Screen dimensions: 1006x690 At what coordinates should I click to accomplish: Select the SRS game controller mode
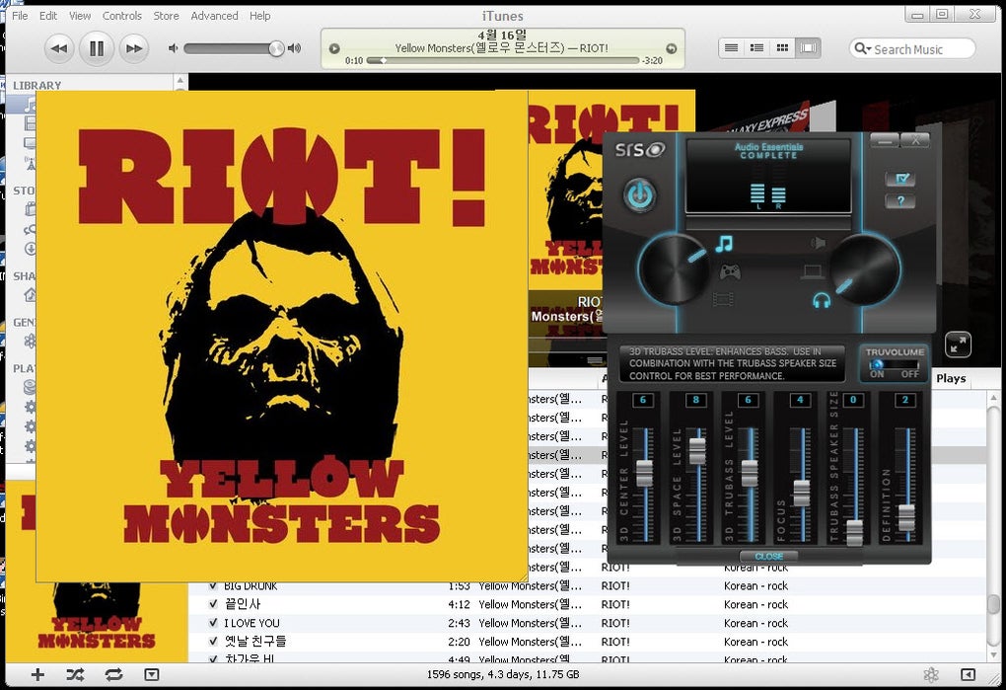(730, 272)
